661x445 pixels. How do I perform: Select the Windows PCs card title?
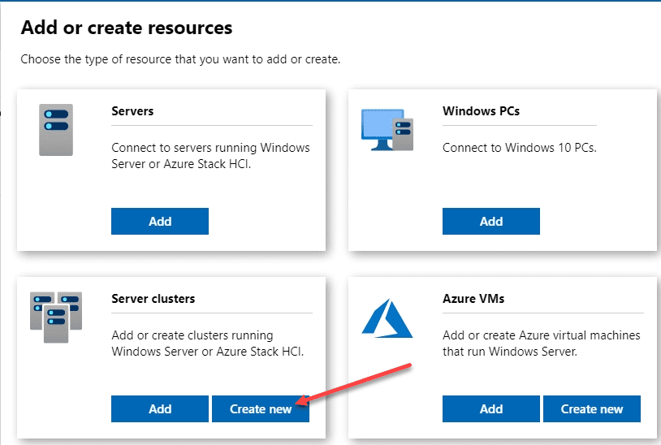(x=481, y=110)
